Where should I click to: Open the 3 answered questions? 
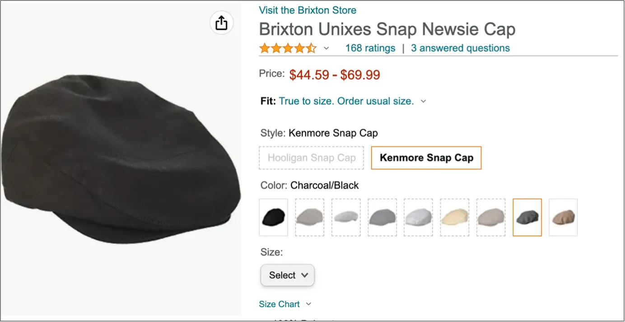(x=460, y=48)
